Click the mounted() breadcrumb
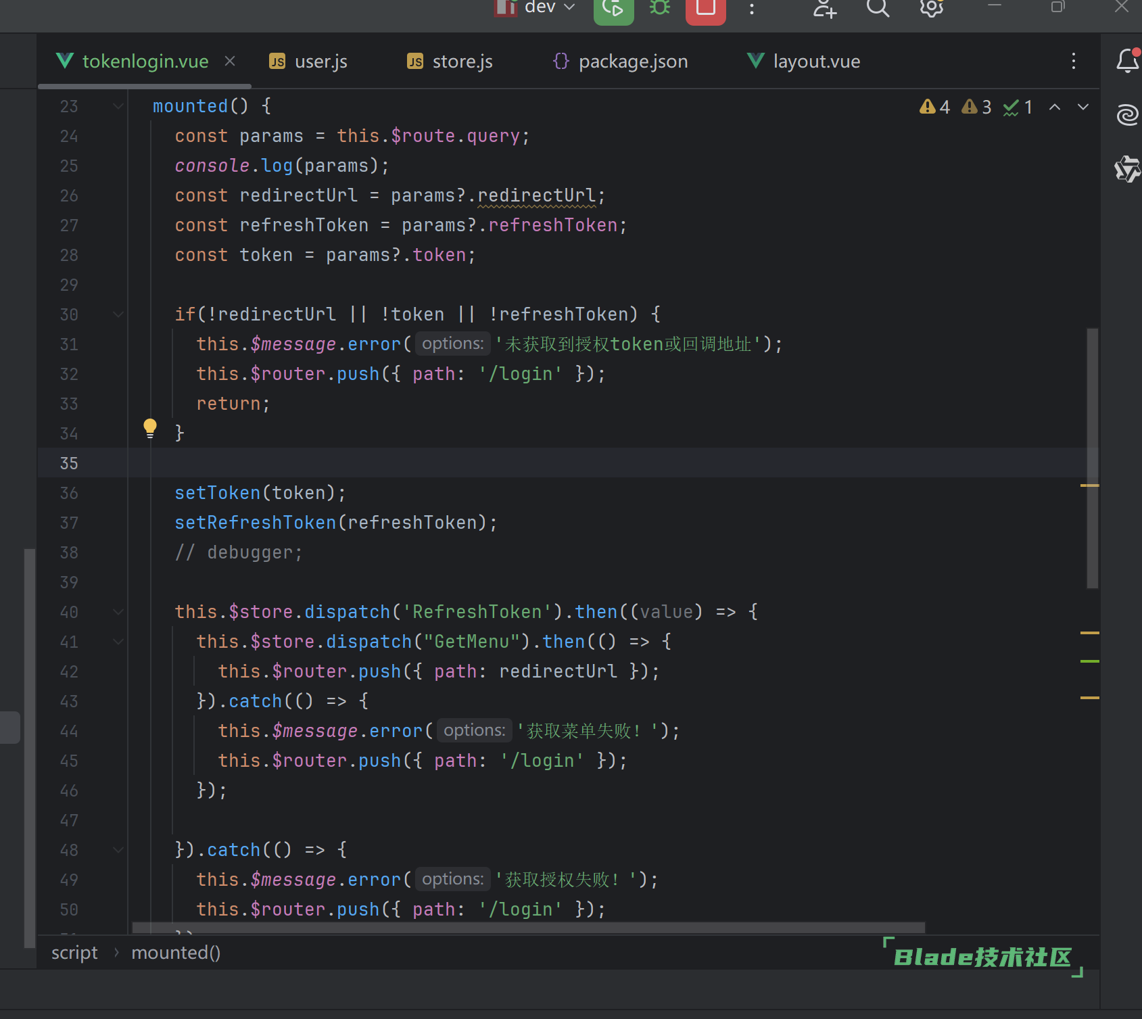Viewport: 1142px width, 1019px height. [x=176, y=953]
